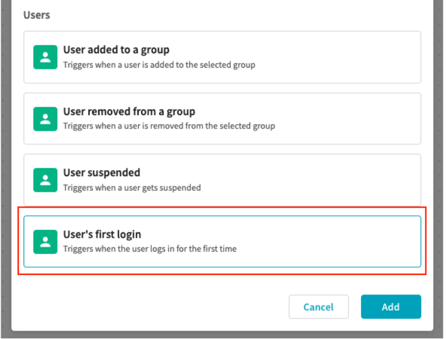Viewport: 446px width, 339px height.
Task: Click the dimmed backdrop below the dialog
Action: point(223,335)
